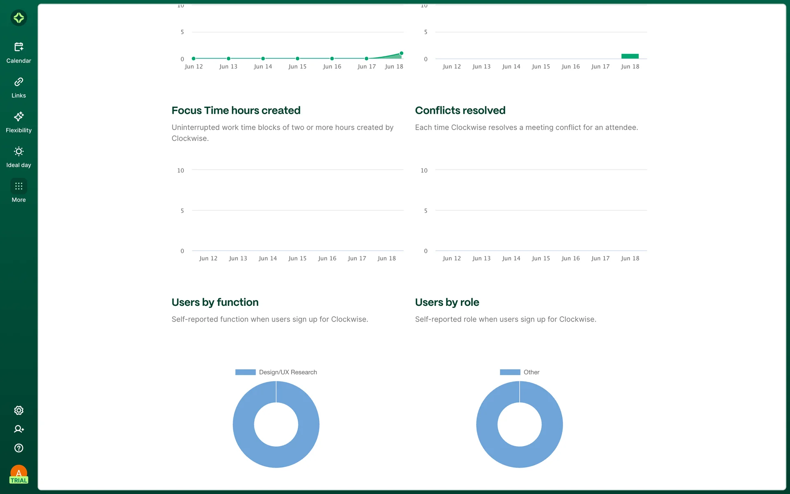Click the Jun 18 green bar
The height and width of the screenshot is (494, 790).
pos(630,56)
